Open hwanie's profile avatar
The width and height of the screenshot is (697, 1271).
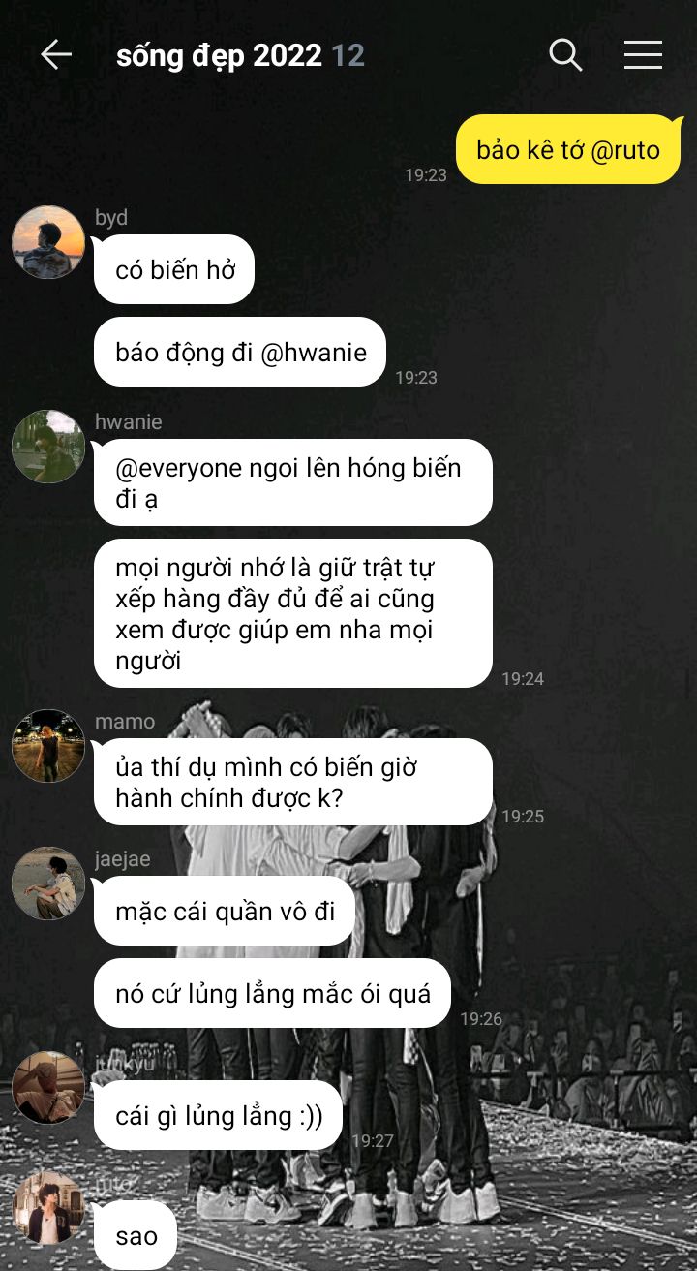click(48, 447)
